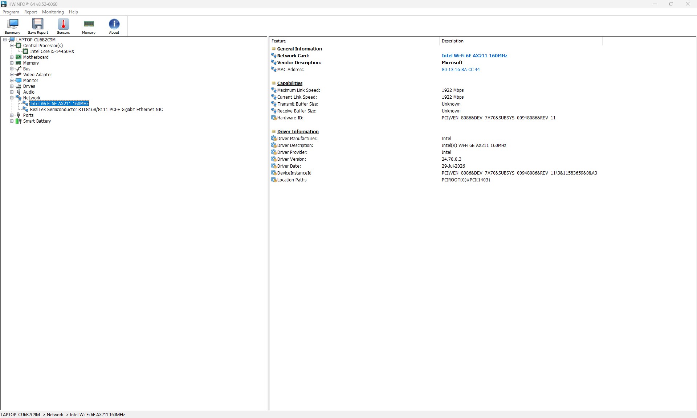Click the Motherboard icon in tree
Screen dimensions: 697x418
19,57
